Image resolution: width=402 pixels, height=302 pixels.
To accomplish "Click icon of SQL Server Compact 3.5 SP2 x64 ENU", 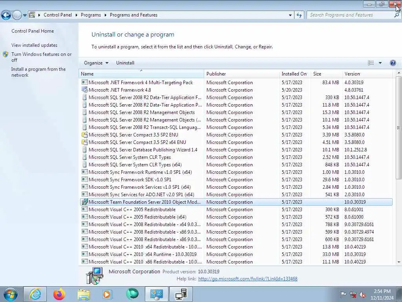I will [85, 142].
